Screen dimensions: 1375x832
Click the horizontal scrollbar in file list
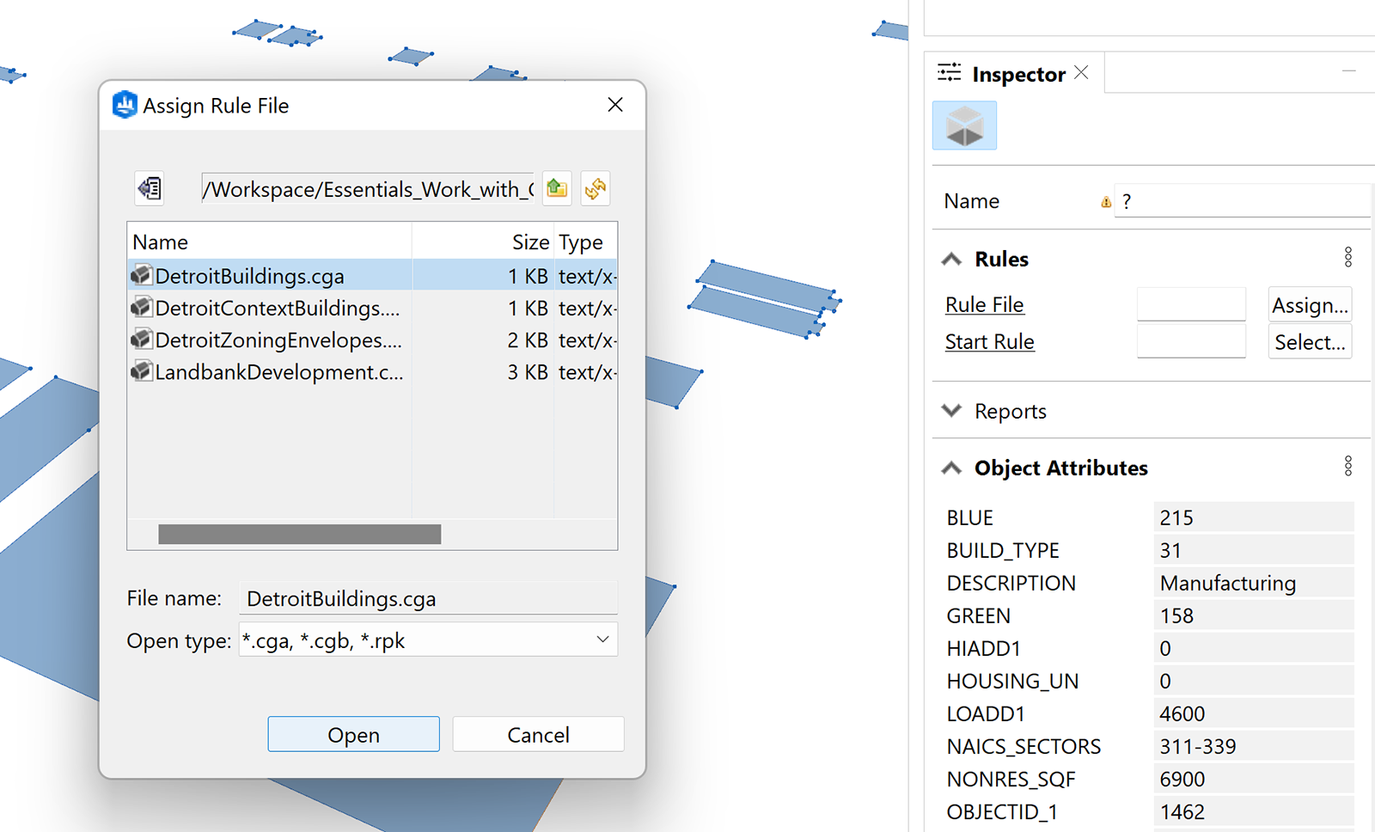click(x=299, y=535)
